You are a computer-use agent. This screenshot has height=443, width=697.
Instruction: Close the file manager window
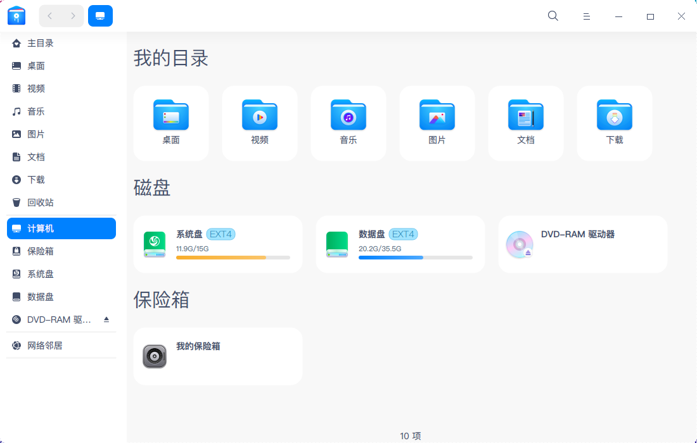pyautogui.click(x=681, y=16)
